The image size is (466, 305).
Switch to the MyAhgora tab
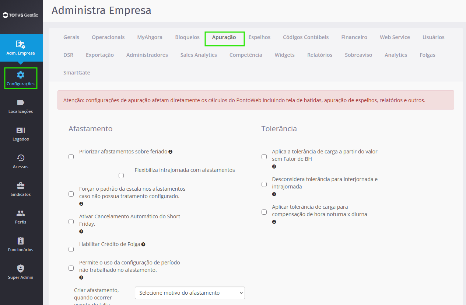(x=150, y=37)
